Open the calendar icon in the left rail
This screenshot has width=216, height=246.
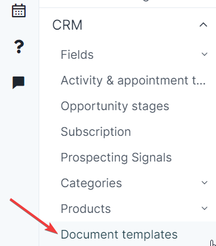click(x=19, y=11)
